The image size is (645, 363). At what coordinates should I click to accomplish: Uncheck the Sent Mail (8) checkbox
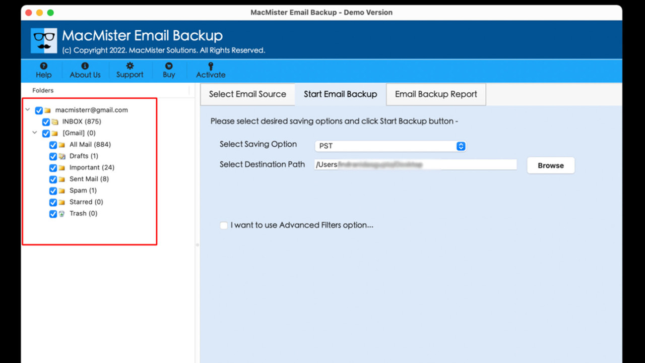pos(53,179)
